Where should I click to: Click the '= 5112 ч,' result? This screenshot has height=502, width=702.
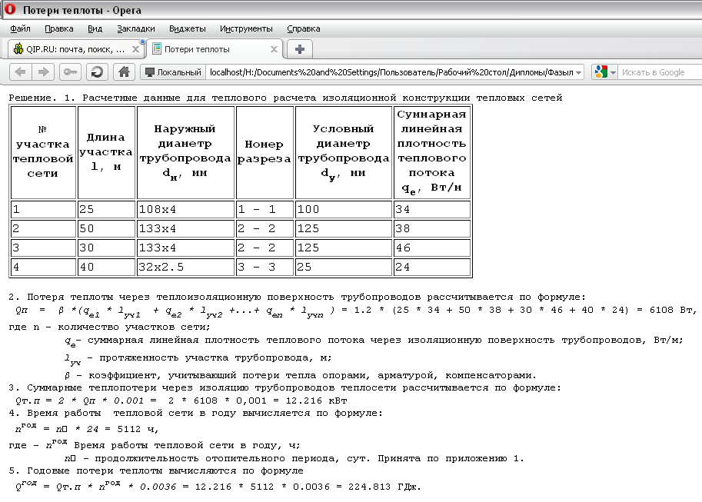(132, 429)
